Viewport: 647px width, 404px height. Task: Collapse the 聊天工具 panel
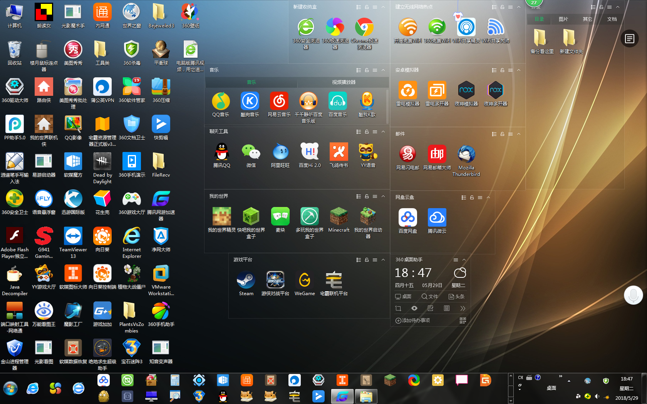pyautogui.click(x=383, y=132)
